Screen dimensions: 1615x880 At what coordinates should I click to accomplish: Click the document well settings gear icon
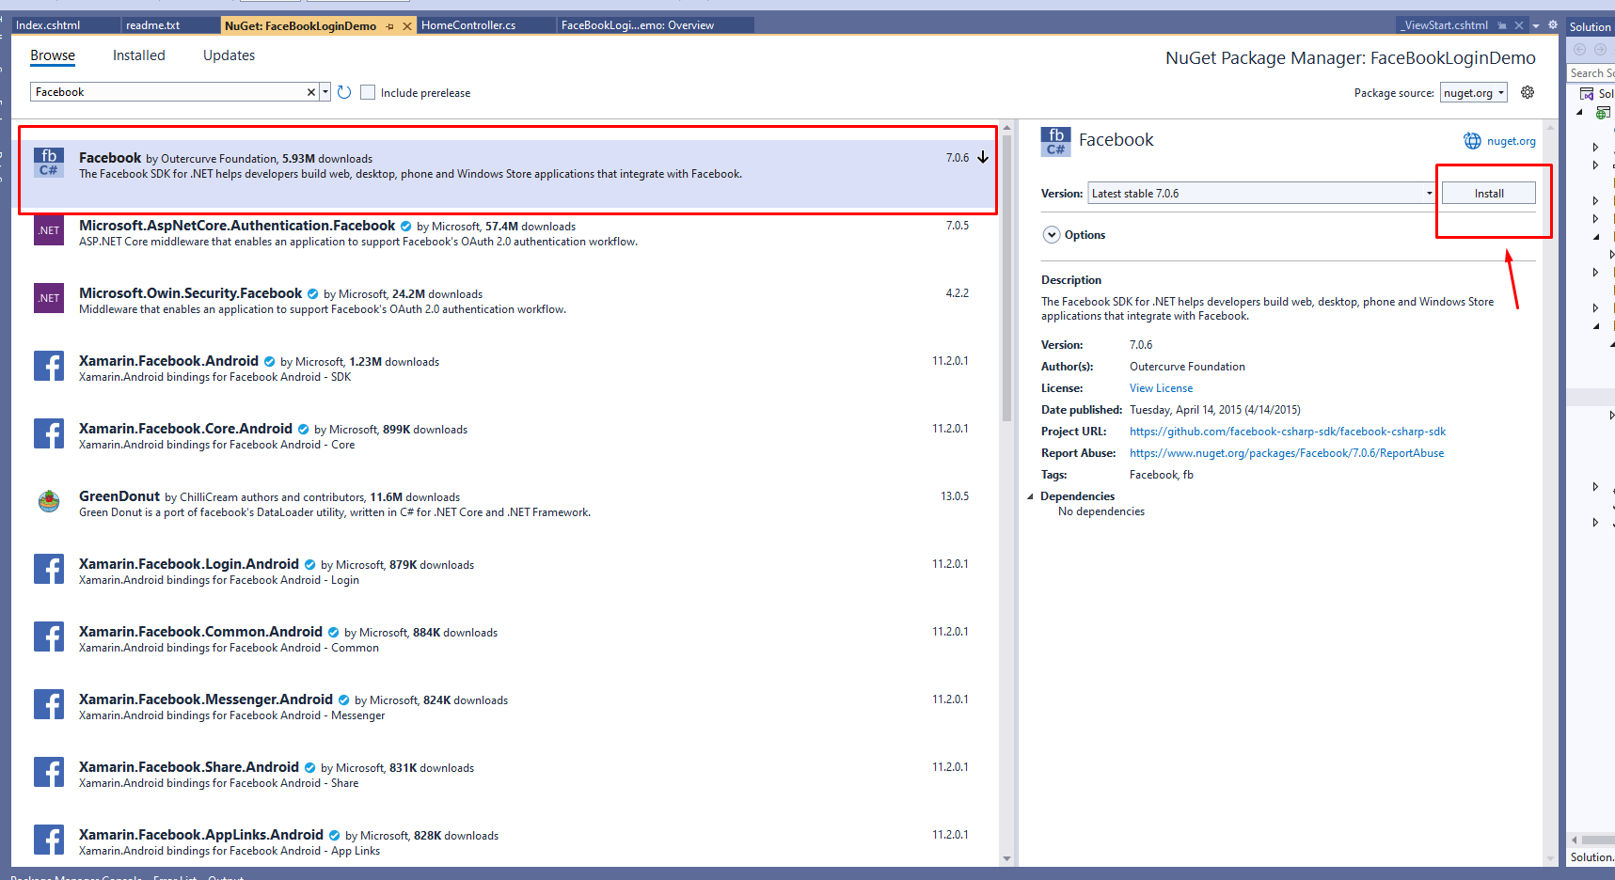click(x=1553, y=25)
